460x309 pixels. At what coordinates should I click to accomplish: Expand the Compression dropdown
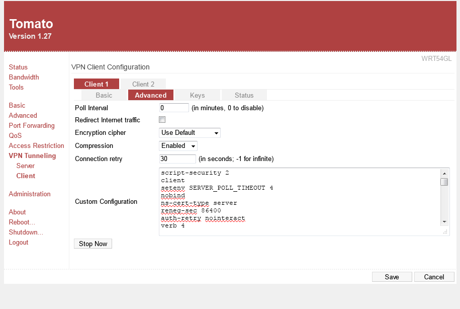178,146
